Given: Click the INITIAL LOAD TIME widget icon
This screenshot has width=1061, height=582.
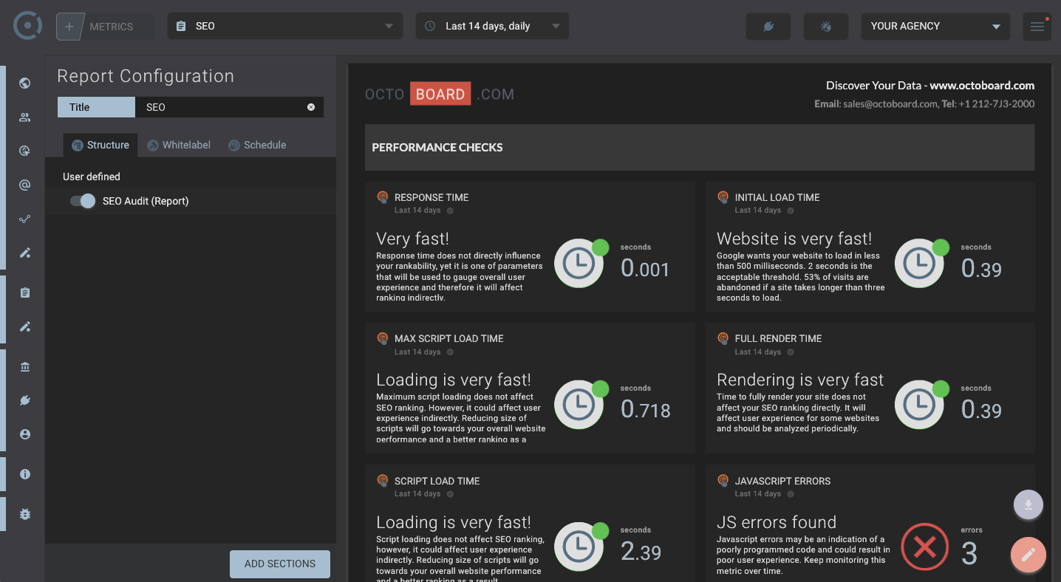Looking at the screenshot, I should pos(723,197).
